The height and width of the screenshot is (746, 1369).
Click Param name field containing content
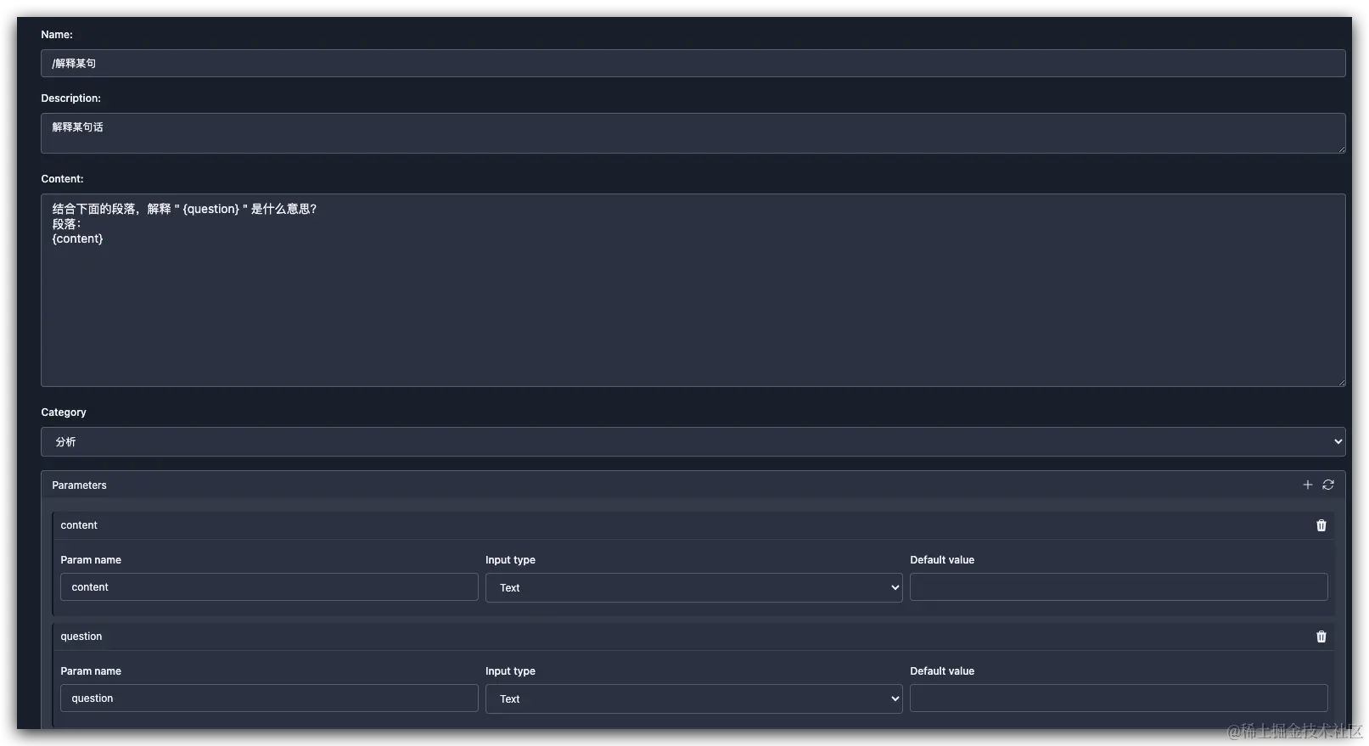269,587
